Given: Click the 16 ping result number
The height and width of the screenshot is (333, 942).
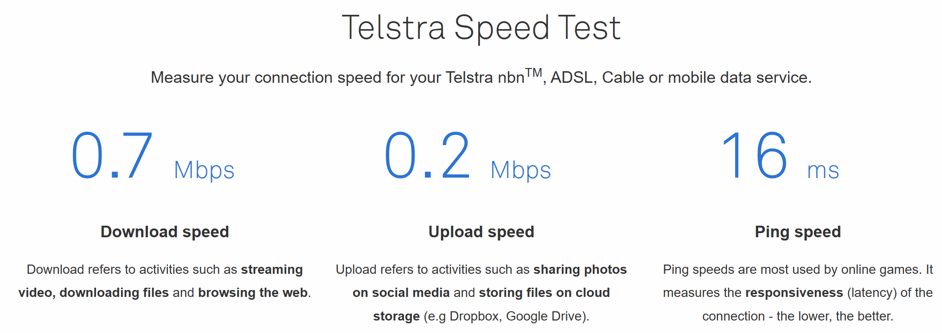Looking at the screenshot, I should point(755,155).
